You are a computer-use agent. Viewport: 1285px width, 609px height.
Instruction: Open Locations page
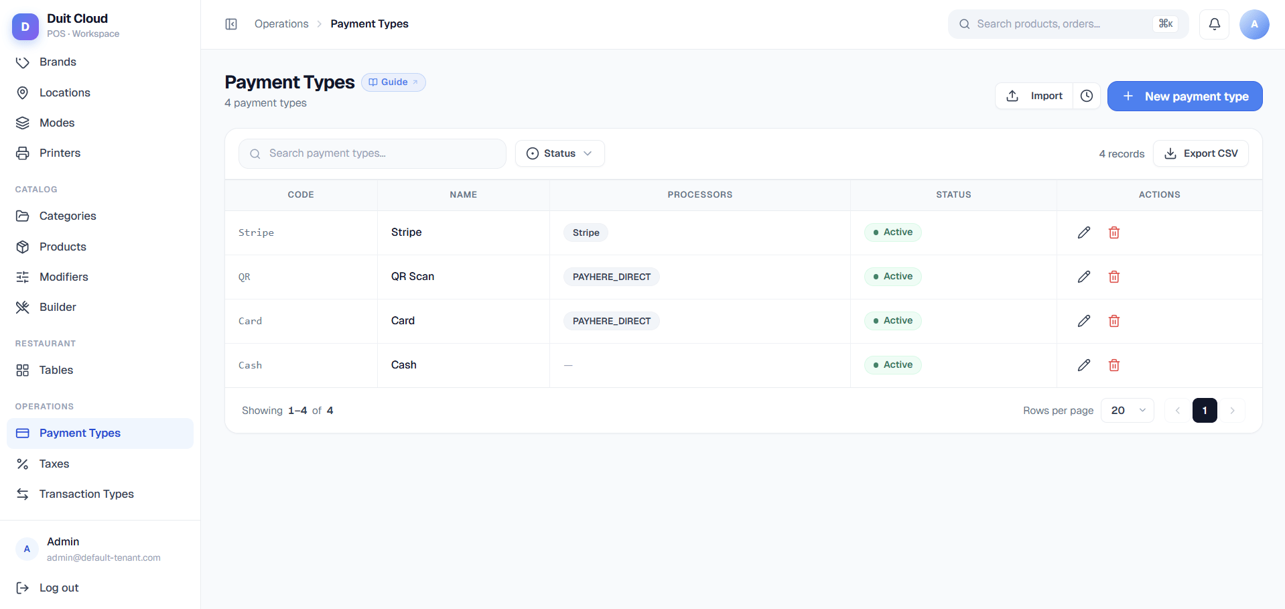point(100,92)
